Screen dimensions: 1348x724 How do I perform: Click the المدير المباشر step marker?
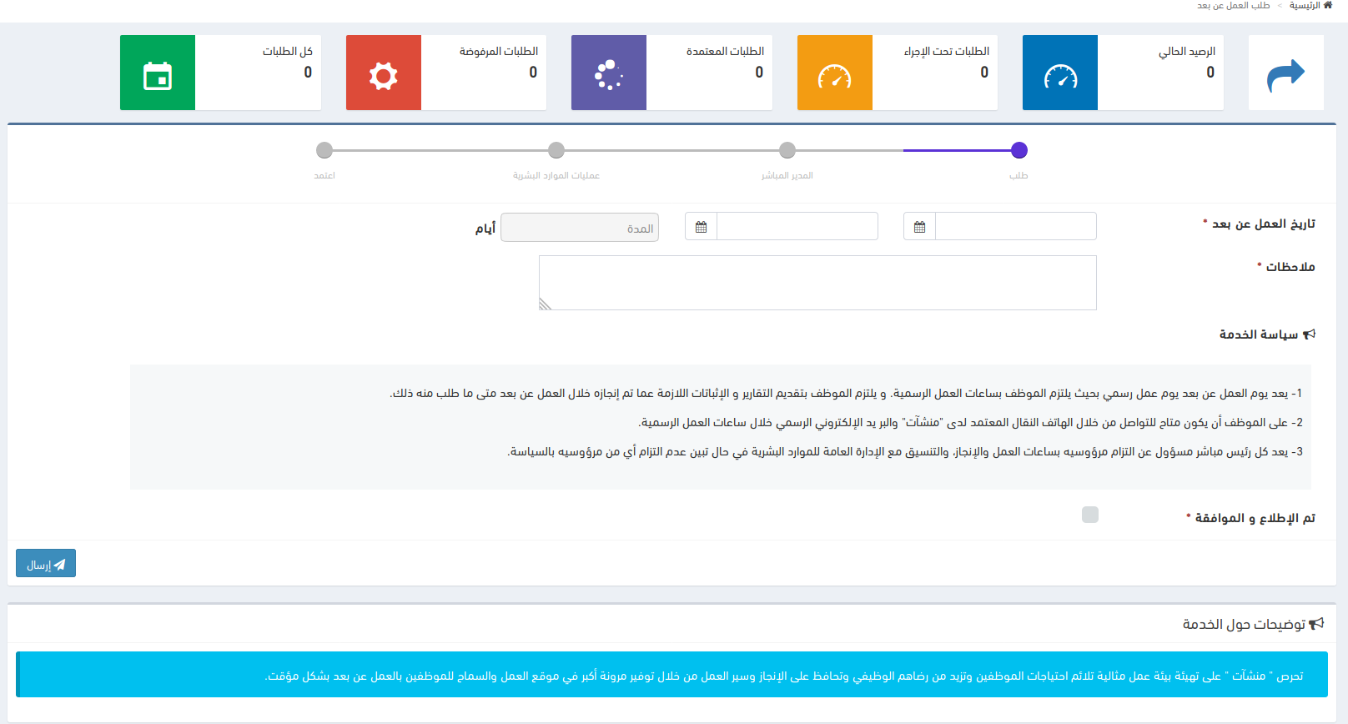tap(787, 150)
